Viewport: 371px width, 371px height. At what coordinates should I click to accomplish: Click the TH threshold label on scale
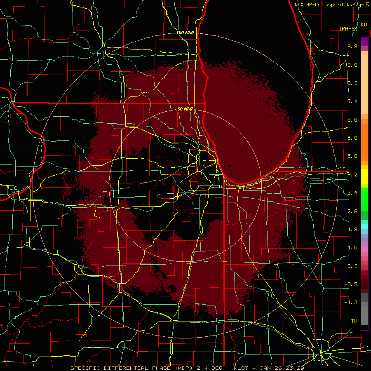pos(354,321)
